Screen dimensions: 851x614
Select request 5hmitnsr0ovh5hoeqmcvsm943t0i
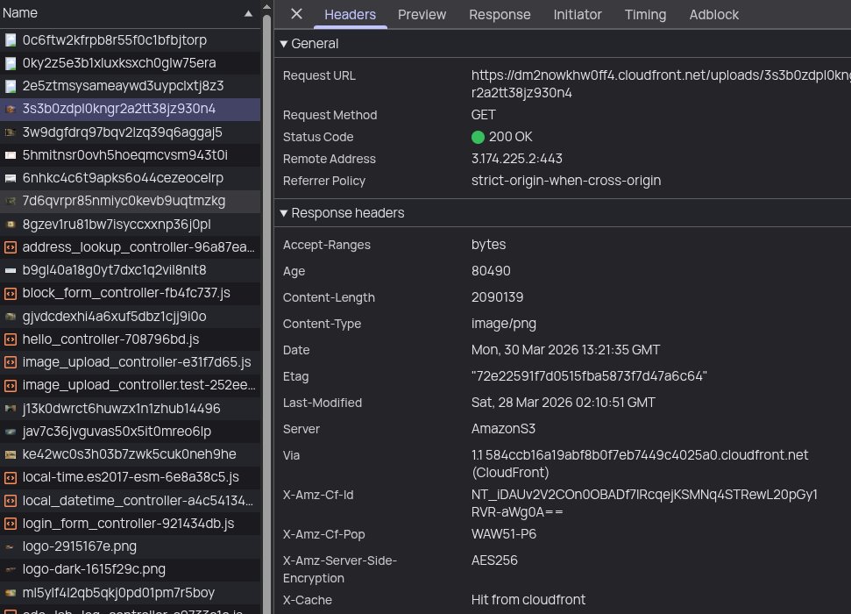pyautogui.click(x=131, y=155)
